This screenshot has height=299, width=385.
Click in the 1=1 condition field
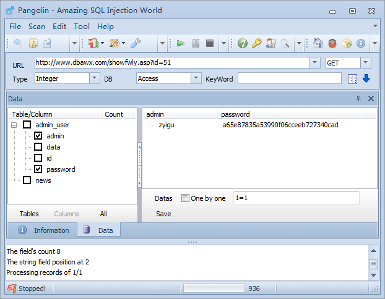tap(296, 198)
